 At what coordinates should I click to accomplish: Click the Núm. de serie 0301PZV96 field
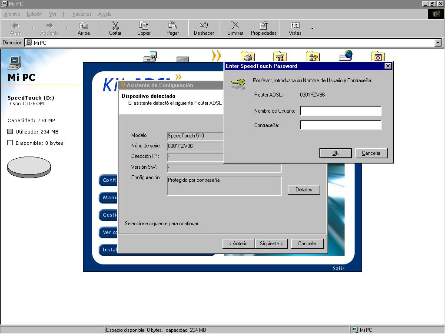(195, 146)
